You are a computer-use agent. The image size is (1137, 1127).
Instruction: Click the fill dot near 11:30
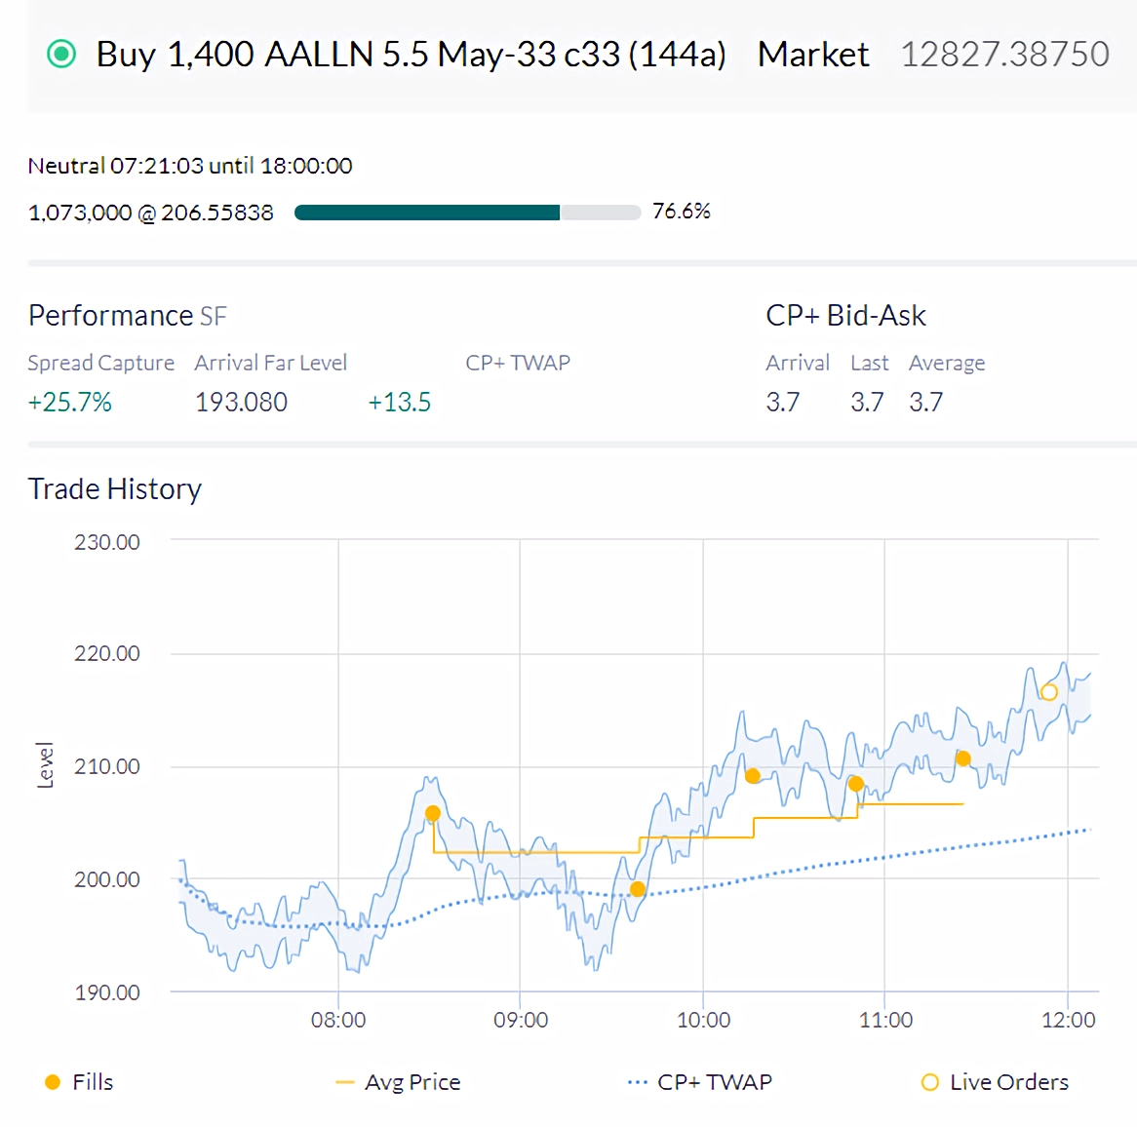coord(963,758)
